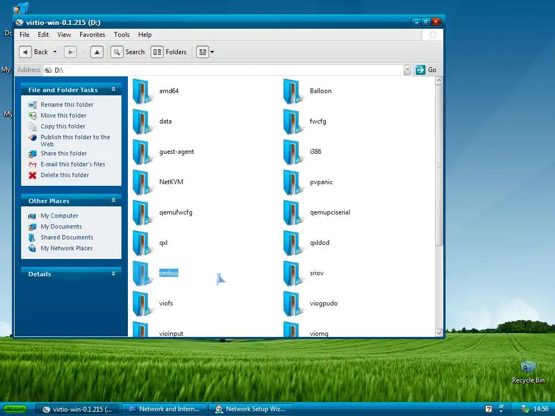Select the Balloon folder icon
This screenshot has width=555, height=416.
[x=293, y=92]
